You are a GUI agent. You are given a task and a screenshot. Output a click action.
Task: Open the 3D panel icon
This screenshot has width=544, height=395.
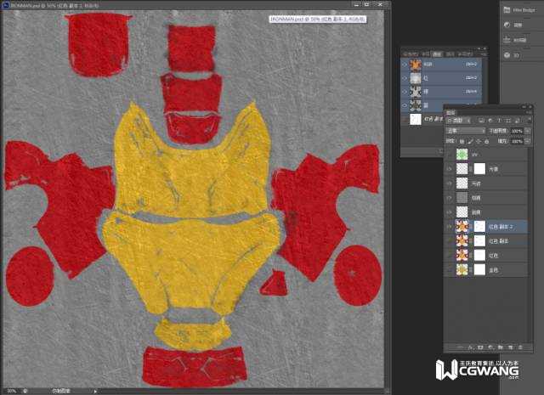click(x=507, y=55)
